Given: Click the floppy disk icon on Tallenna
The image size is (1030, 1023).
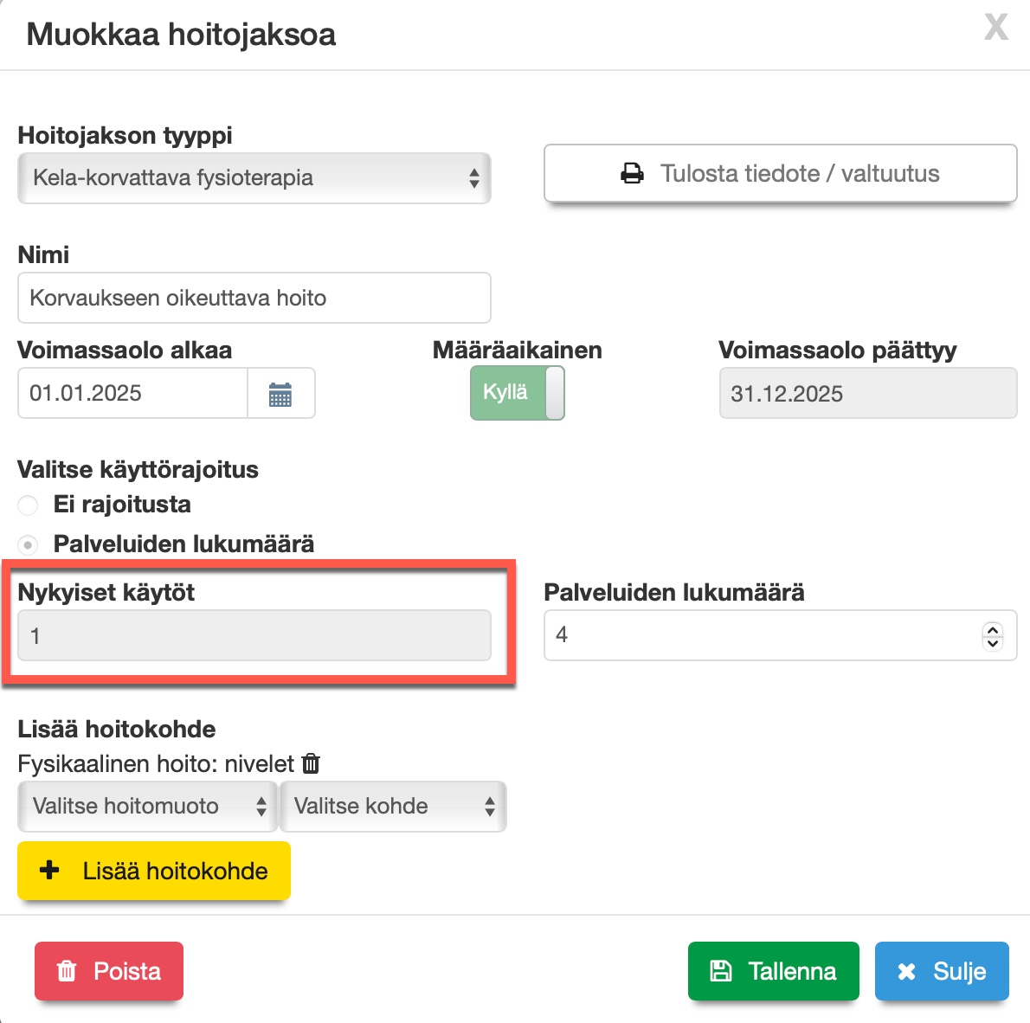Looking at the screenshot, I should tap(720, 971).
